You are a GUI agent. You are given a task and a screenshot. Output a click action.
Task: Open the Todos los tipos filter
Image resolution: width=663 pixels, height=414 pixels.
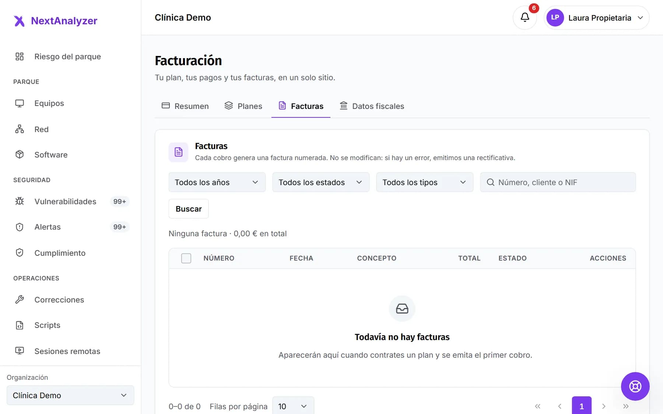pyautogui.click(x=425, y=182)
